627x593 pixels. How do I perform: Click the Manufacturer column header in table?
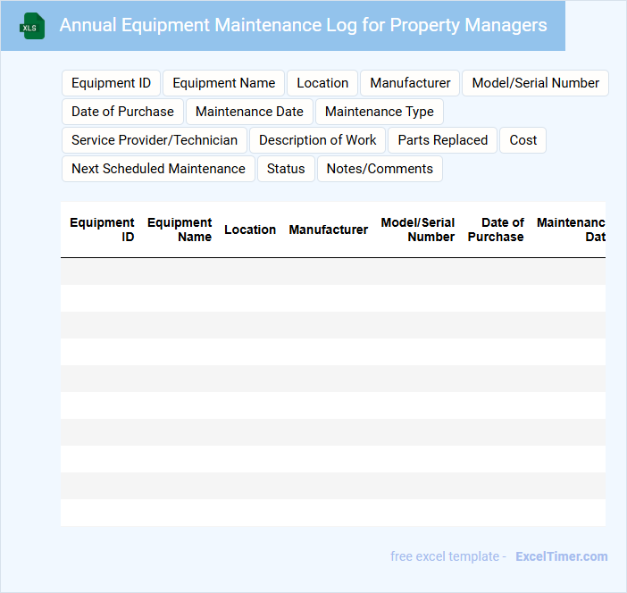pos(328,230)
